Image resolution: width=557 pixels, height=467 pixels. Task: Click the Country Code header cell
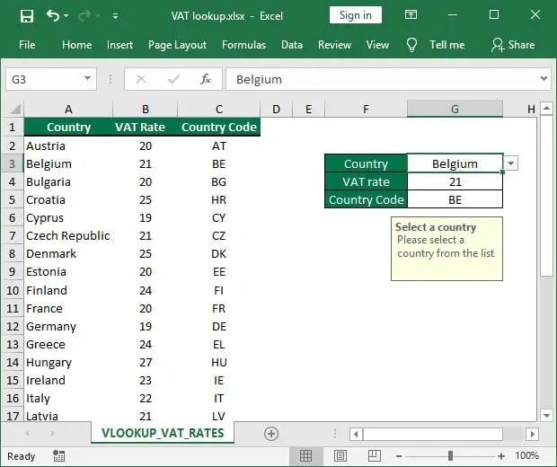click(x=219, y=127)
